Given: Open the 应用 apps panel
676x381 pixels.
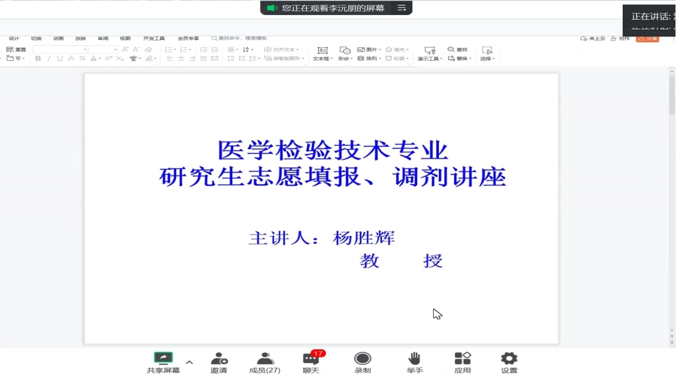Looking at the screenshot, I should 462,359.
